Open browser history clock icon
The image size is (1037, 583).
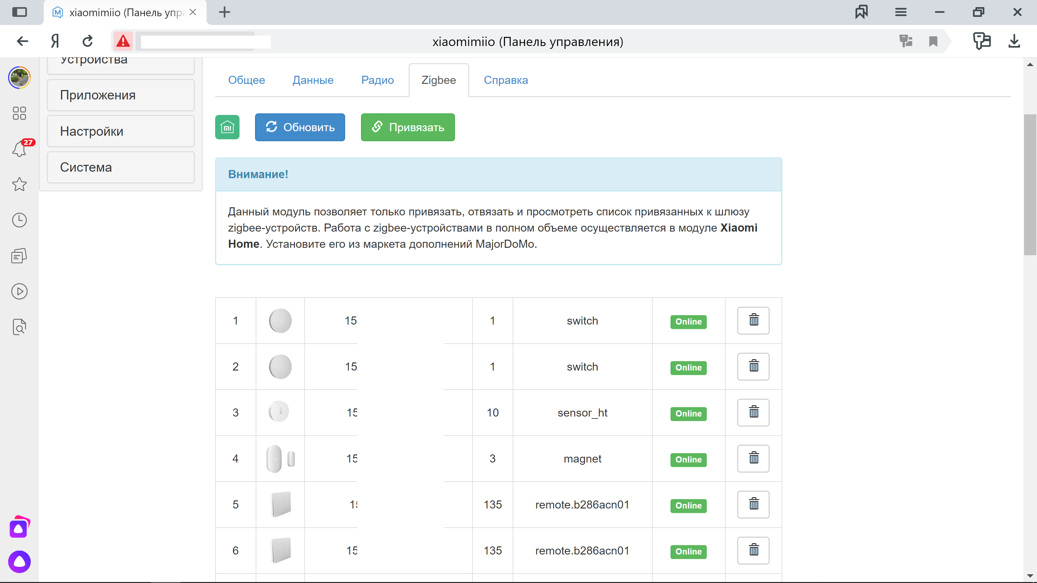pyautogui.click(x=19, y=220)
